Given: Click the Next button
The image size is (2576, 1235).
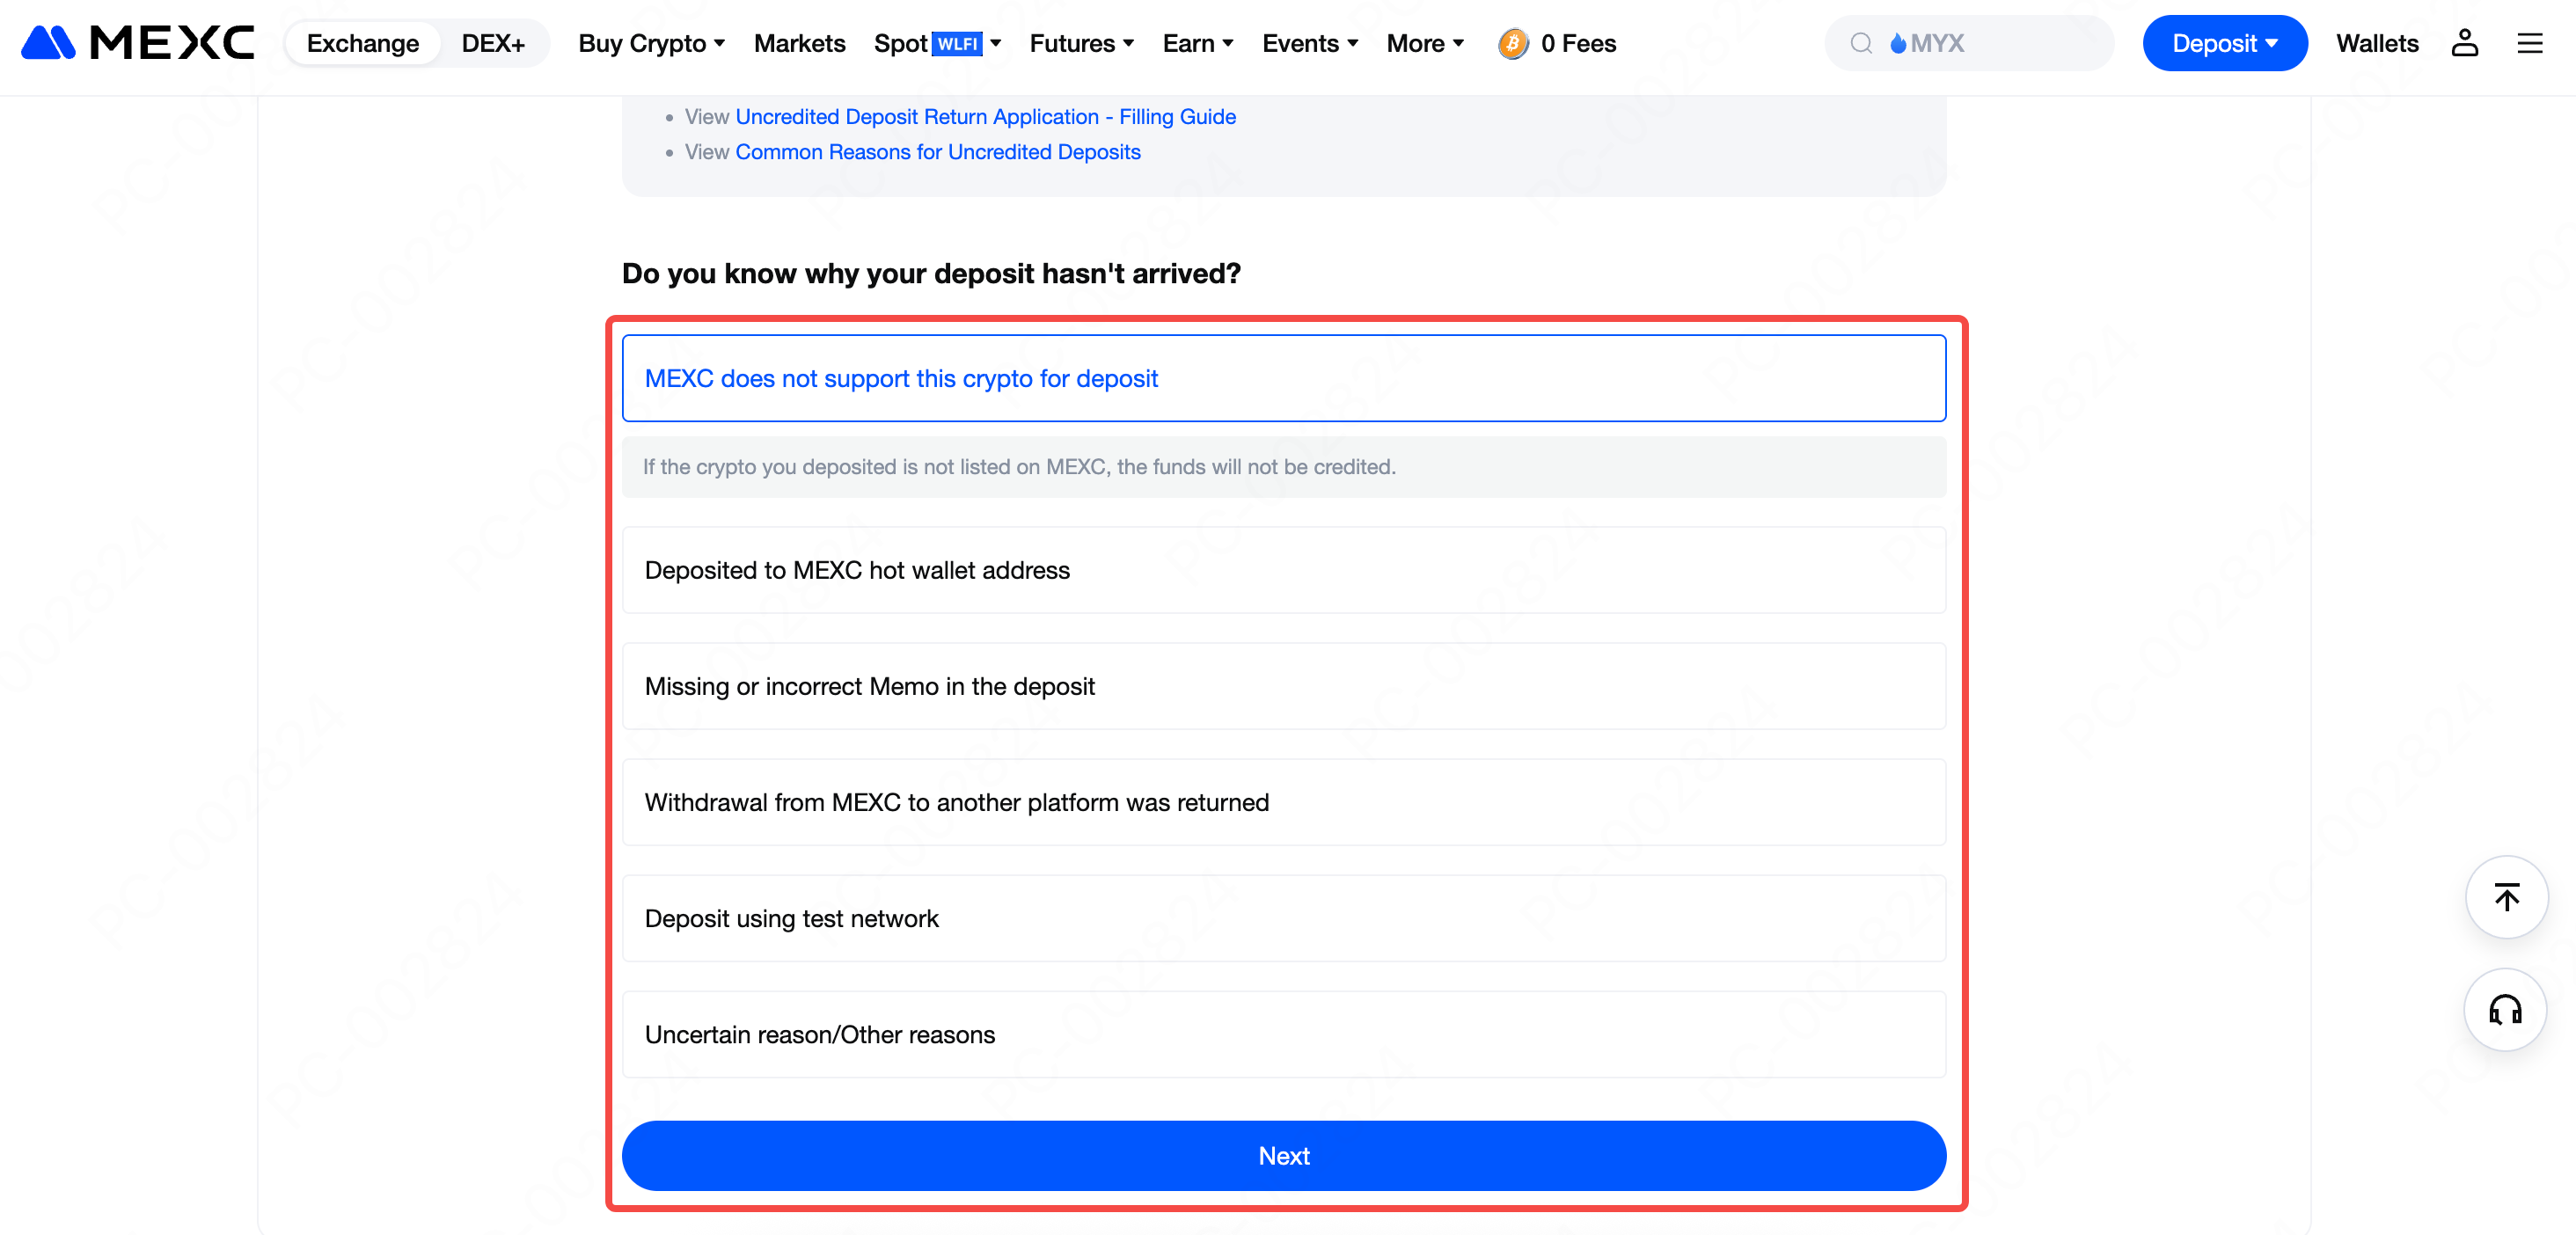Looking at the screenshot, I should tap(1283, 1155).
